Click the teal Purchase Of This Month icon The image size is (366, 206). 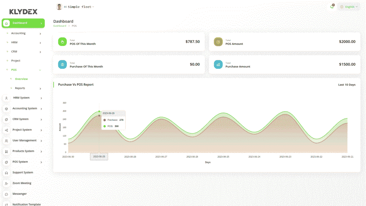[x=63, y=65]
